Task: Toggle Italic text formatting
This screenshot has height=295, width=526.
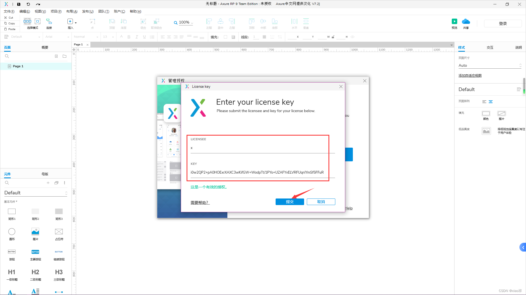Action: point(137,37)
